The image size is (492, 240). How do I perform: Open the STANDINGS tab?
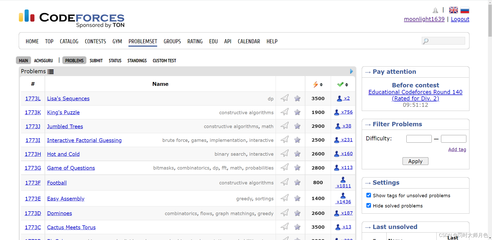click(x=137, y=61)
